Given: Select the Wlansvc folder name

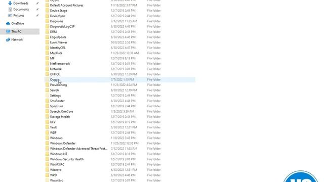Looking at the screenshot, I should click(x=56, y=170).
